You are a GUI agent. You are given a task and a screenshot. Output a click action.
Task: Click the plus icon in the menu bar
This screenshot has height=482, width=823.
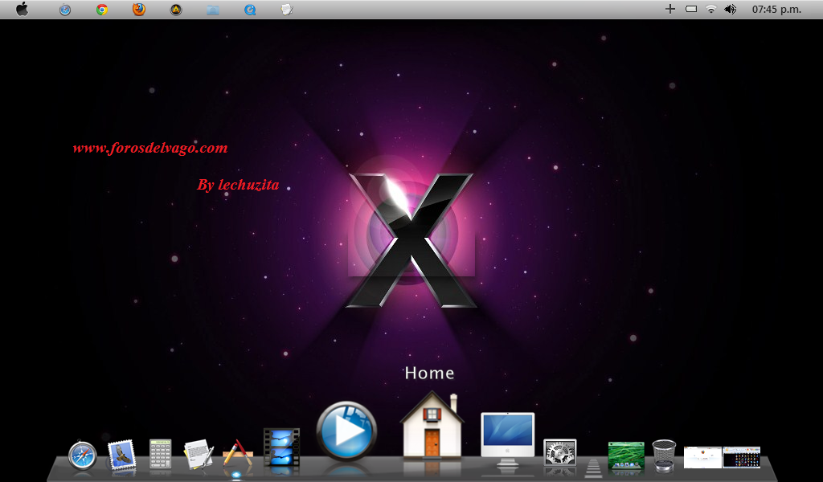(x=670, y=9)
